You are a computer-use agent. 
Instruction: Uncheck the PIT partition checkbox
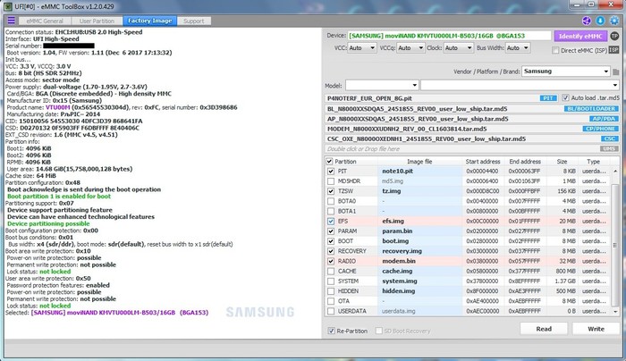click(331, 172)
